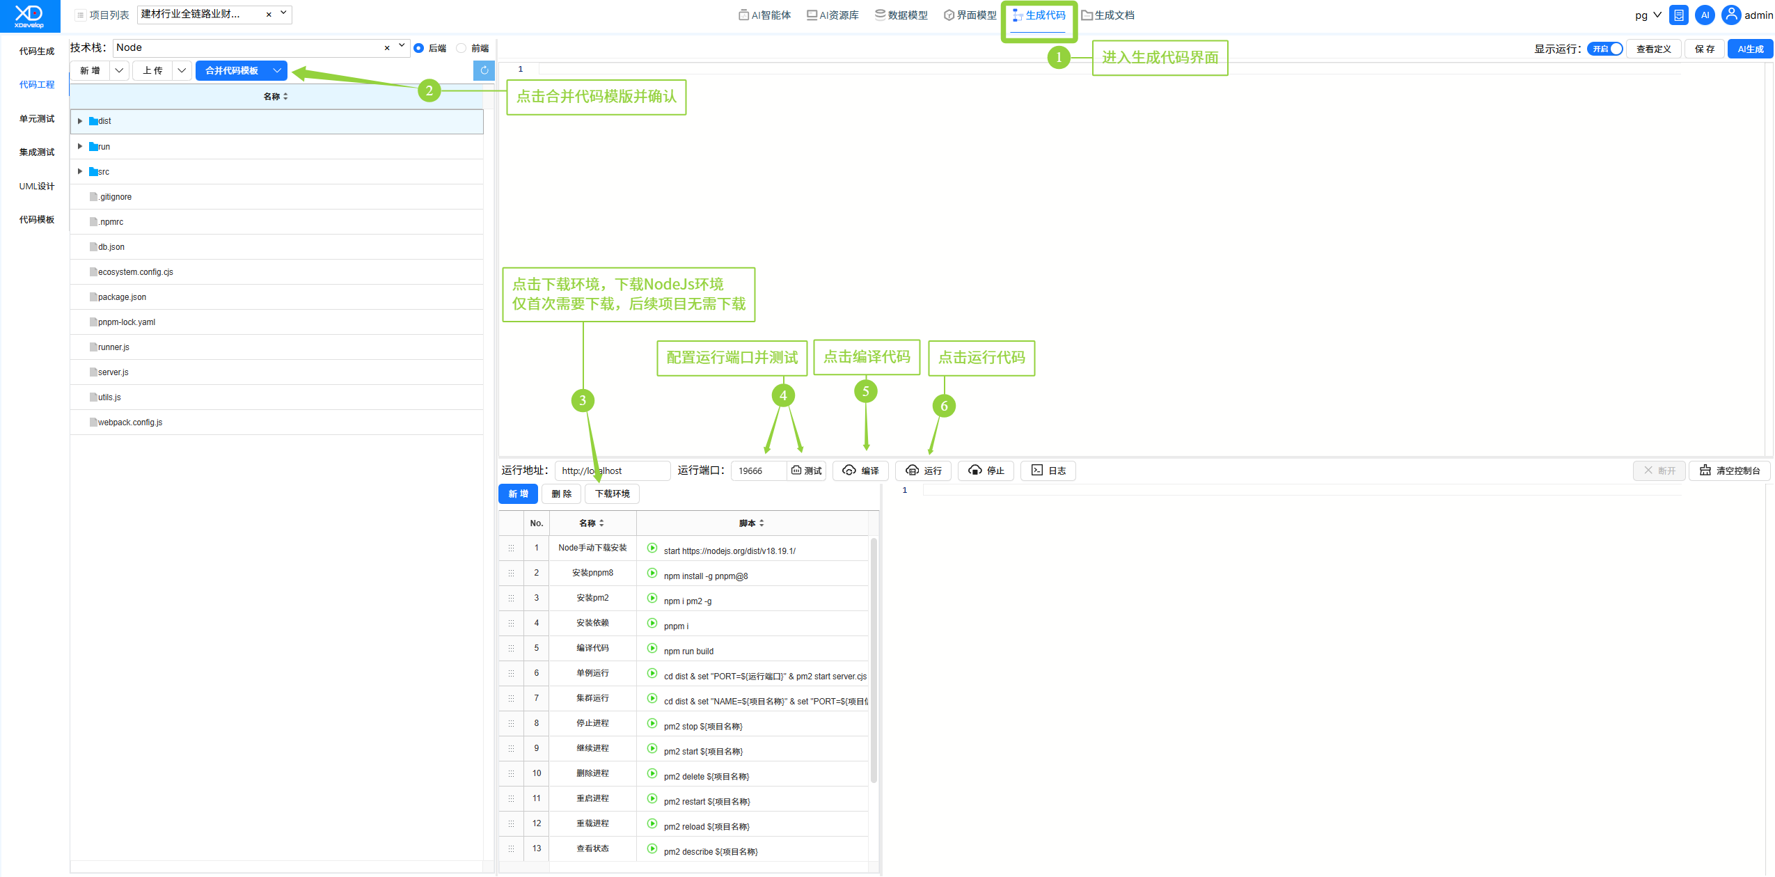1775x877 pixels.
Task: Select the 后端 radio button
Action: [418, 48]
